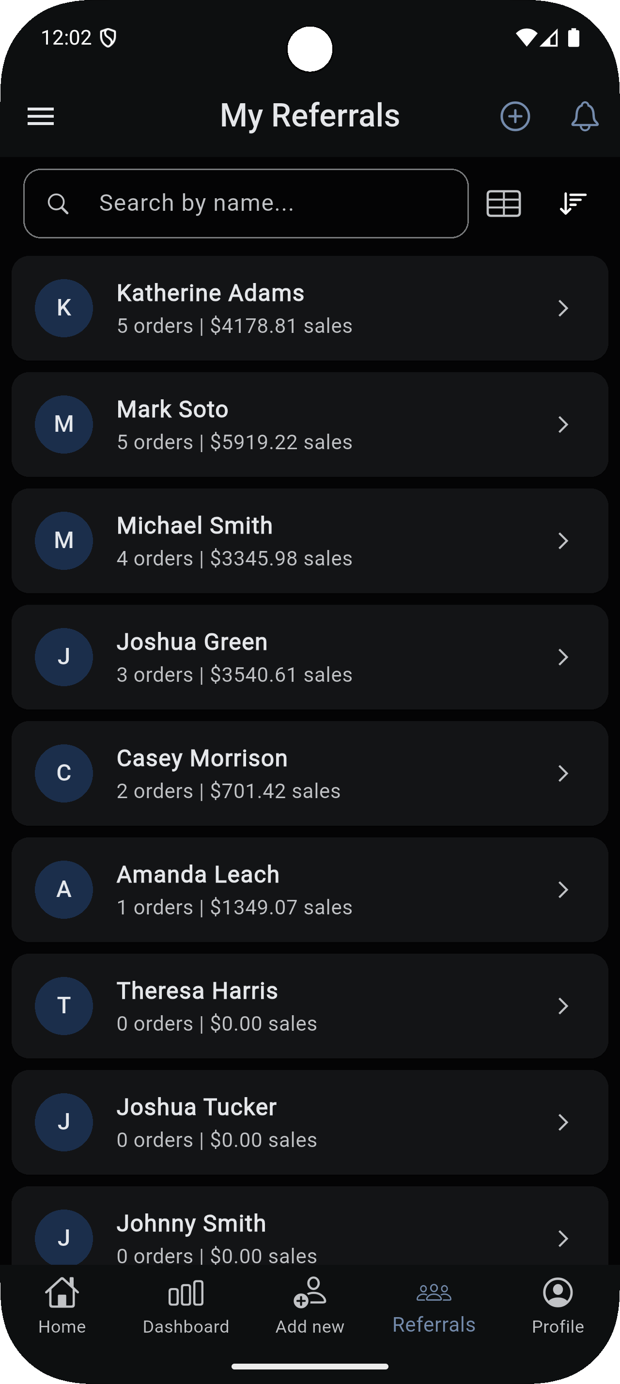Screen dimensions: 620x1384
Task: Tap Theresa Harris avatar circle
Action: pos(64,1006)
